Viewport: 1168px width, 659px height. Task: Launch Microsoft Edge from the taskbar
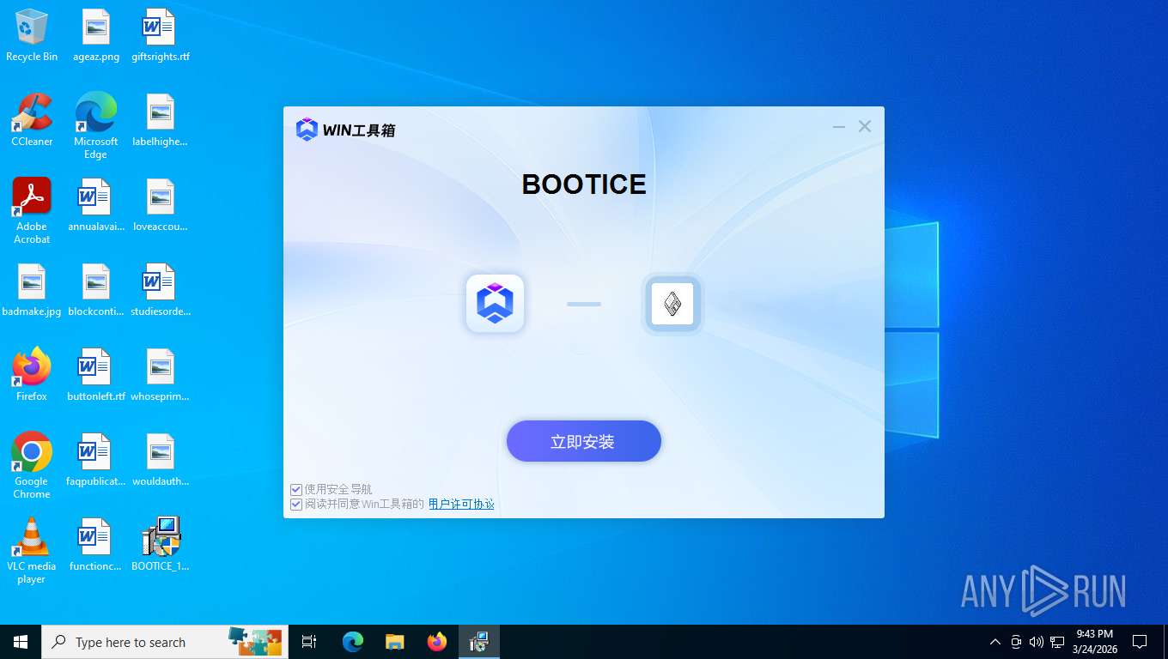pyautogui.click(x=352, y=642)
